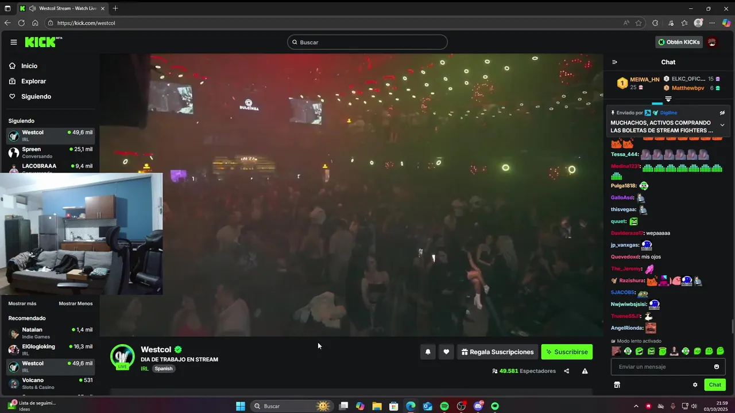The width and height of the screenshot is (735, 413).
Task: Click the green Chat send button
Action: tap(715, 385)
